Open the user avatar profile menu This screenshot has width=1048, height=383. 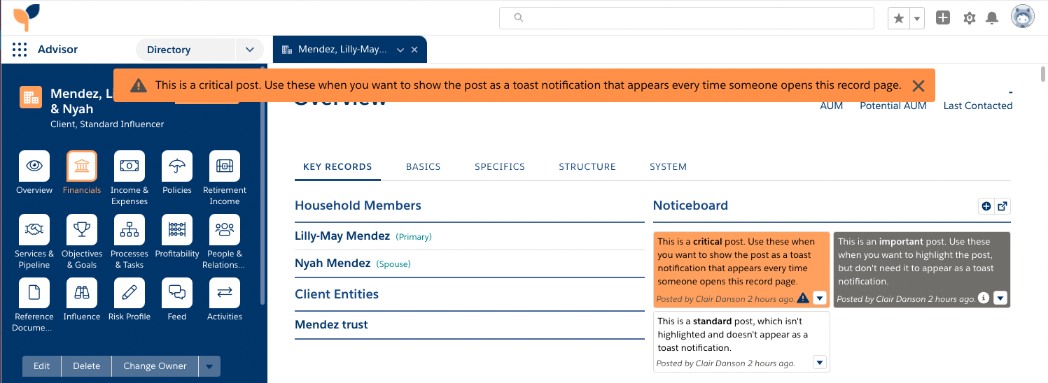click(1023, 17)
